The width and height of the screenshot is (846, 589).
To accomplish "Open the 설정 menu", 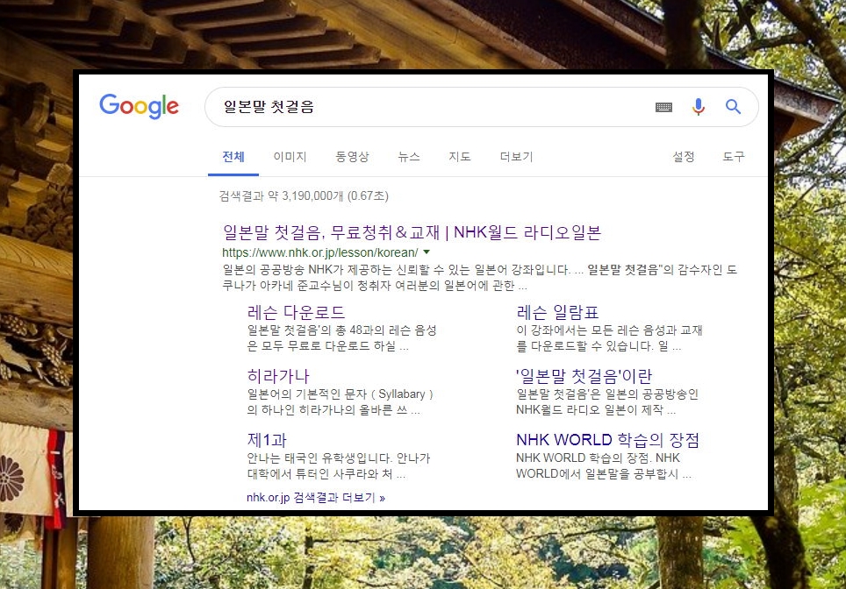I will (x=683, y=157).
